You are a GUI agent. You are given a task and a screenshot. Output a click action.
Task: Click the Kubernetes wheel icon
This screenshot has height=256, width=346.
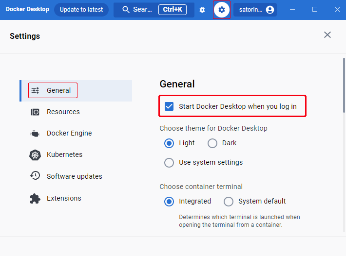coord(35,155)
